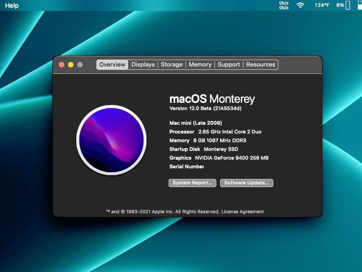Click the network speed 0b/s indicator
This screenshot has width=362, height=272.
pyautogui.click(x=284, y=6)
